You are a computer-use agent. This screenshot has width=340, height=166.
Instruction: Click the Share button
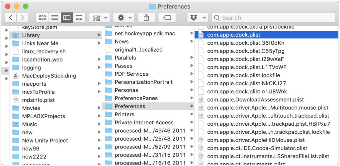146,18
